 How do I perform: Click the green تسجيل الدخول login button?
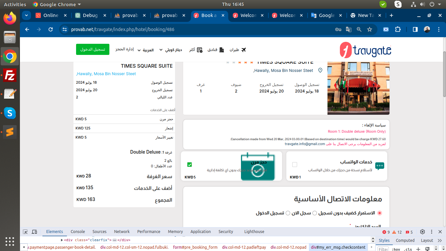point(93,49)
